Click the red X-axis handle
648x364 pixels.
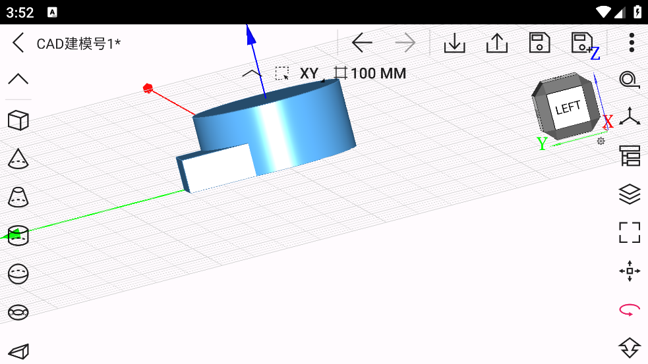coord(148,88)
